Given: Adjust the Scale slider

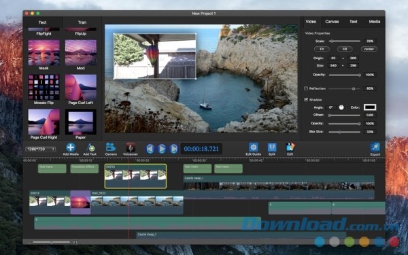Looking at the screenshot, I should click(x=345, y=41).
